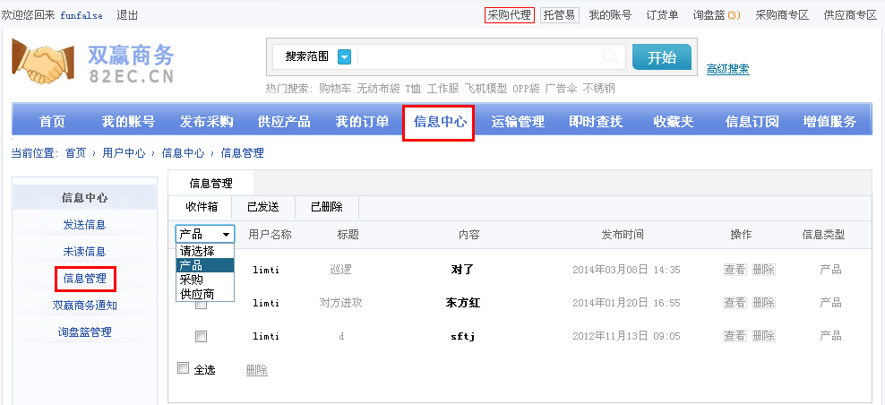Delete the 东方红 message via 删除
Viewport: 885px width, 405px height.
[764, 303]
